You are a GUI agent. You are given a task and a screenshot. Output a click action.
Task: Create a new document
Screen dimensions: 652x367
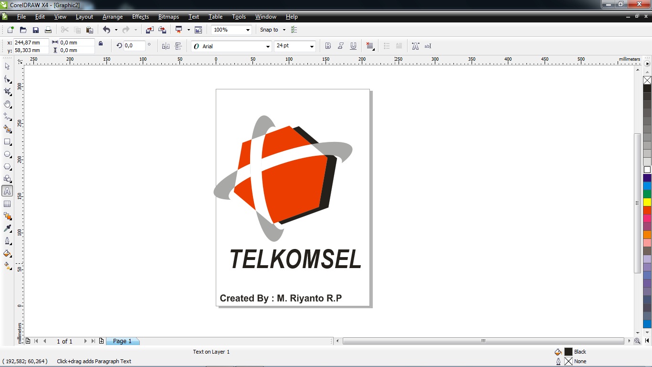[x=11, y=30]
